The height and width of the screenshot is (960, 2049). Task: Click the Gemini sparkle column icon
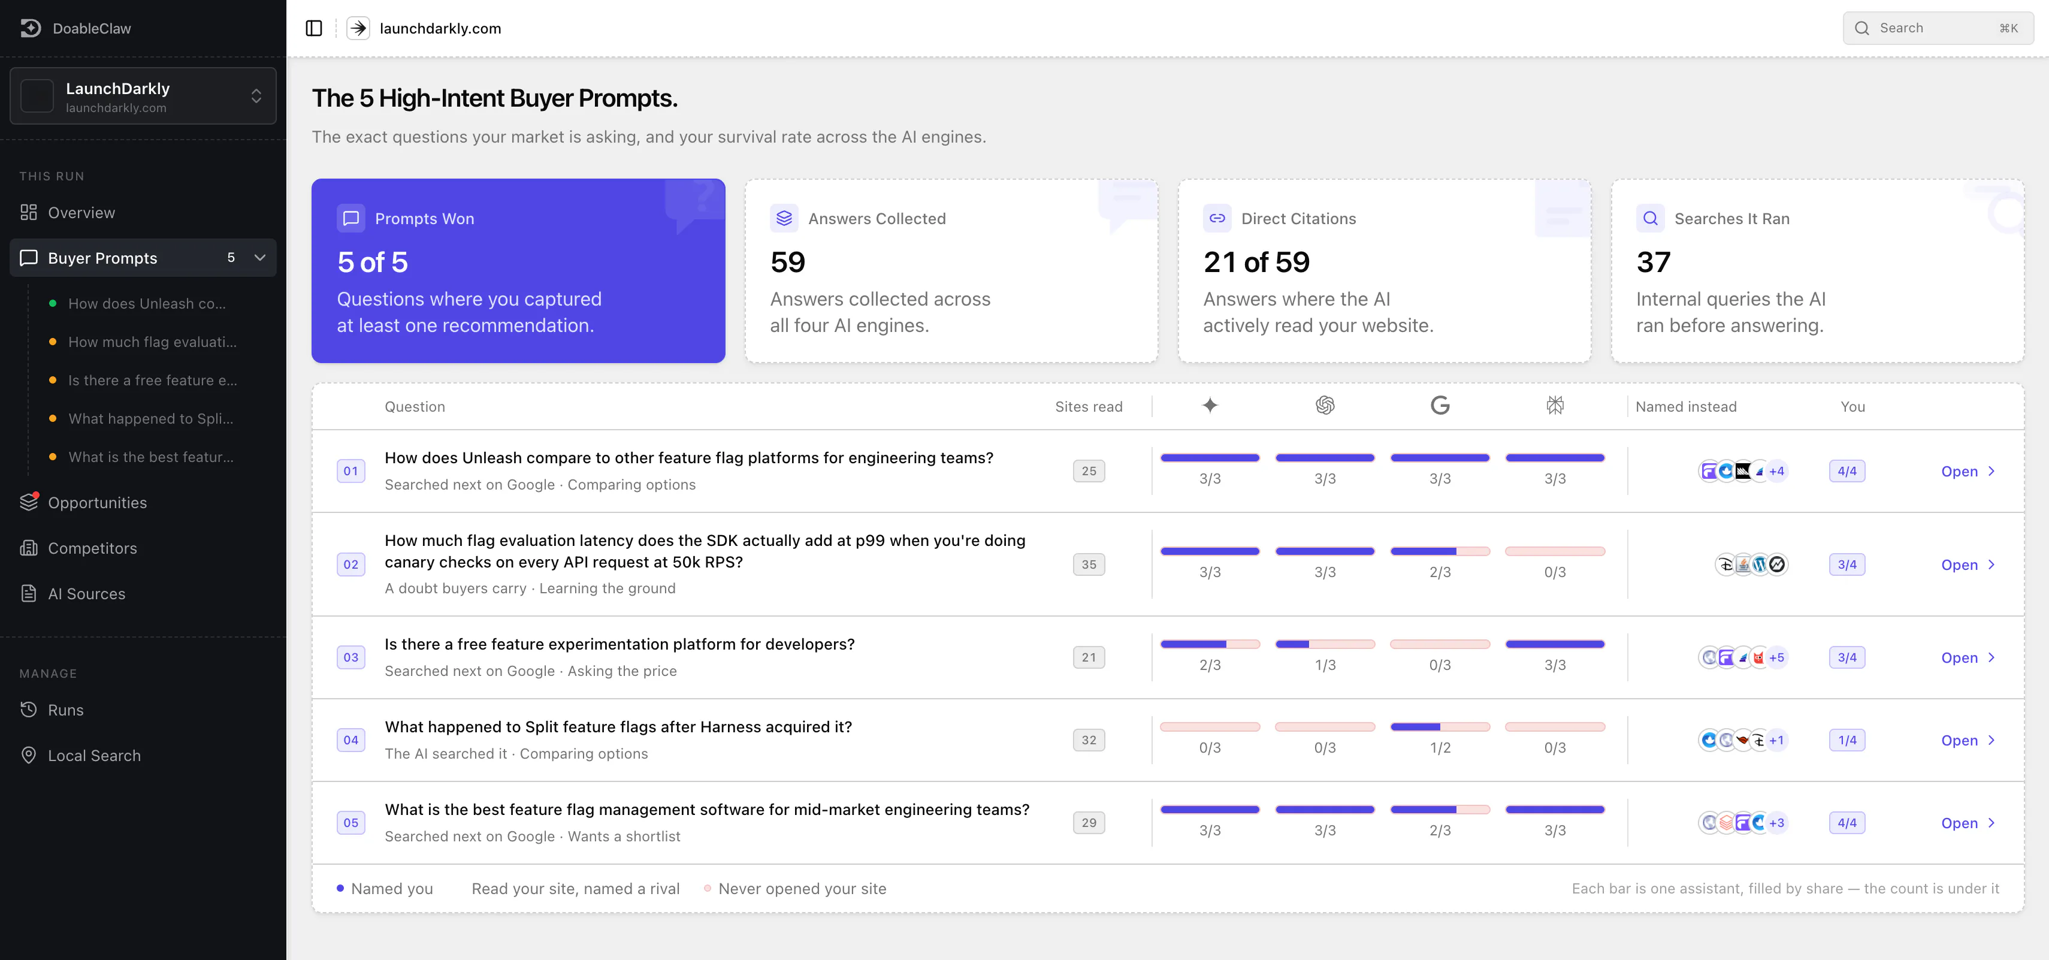(x=1210, y=406)
